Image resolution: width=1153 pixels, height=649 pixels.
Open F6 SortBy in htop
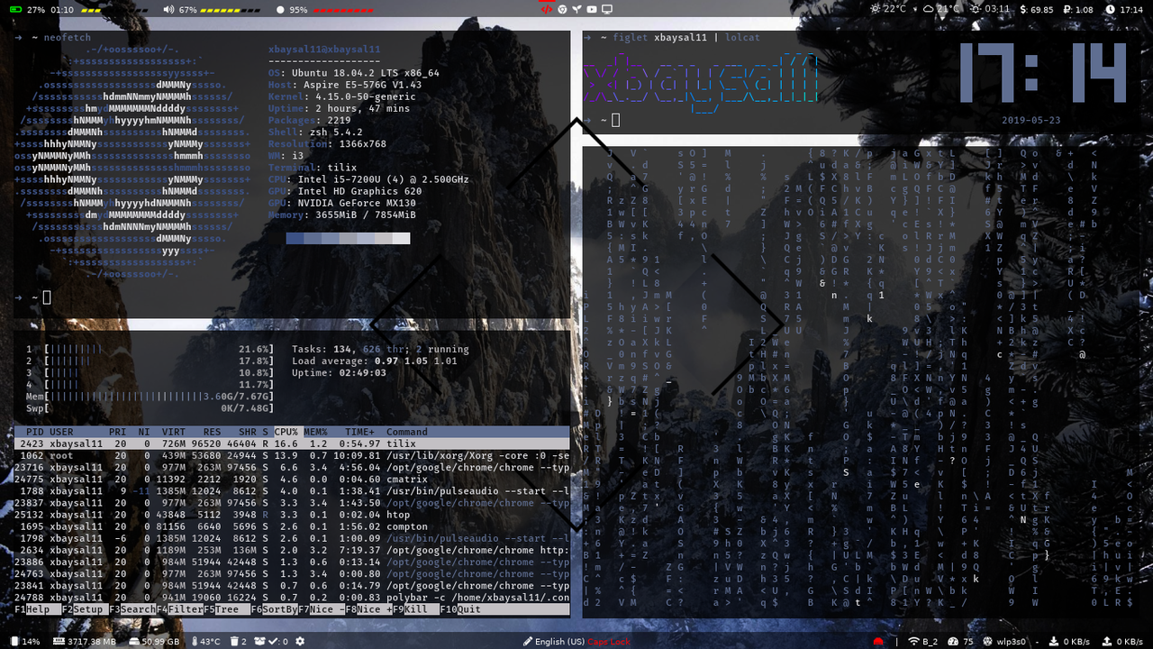point(274,609)
